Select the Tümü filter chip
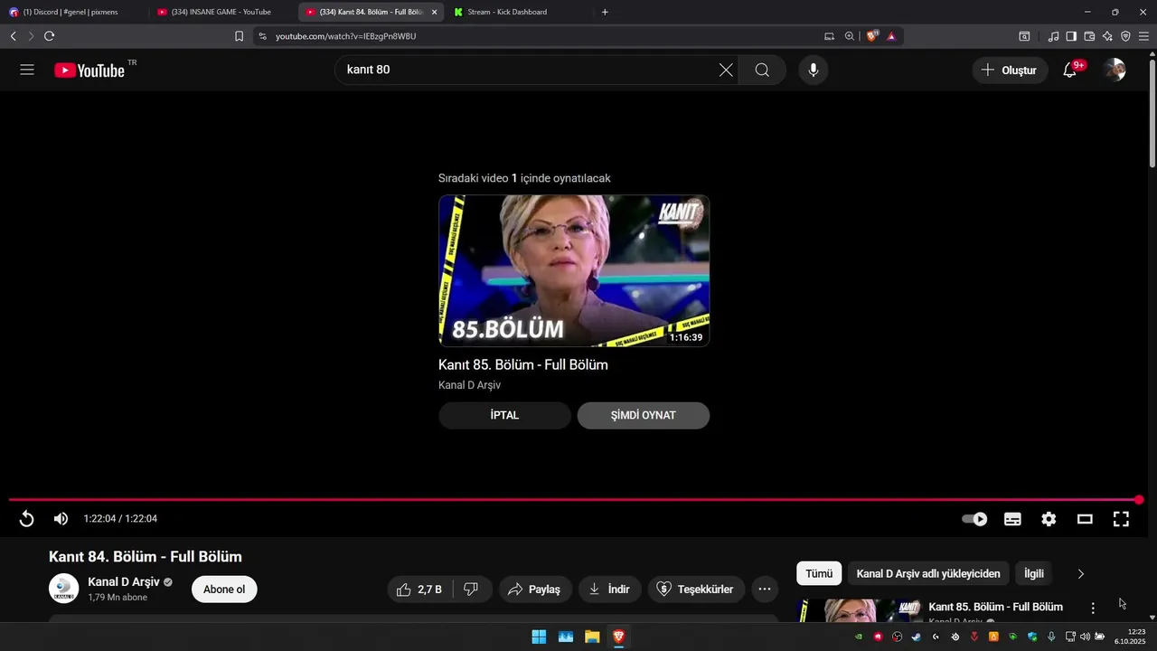Screen dimensions: 1157x651 click(x=819, y=573)
